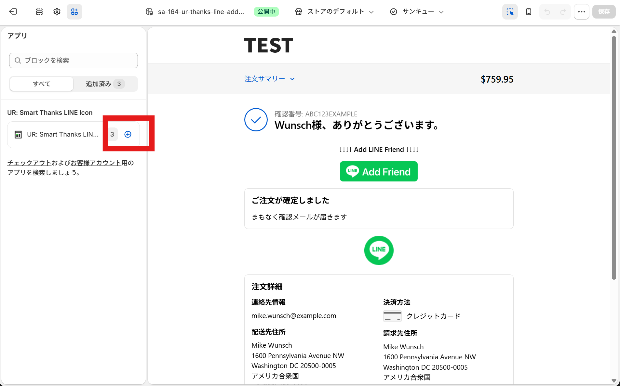Click the blue confirmation checkmark circle
Image resolution: width=620 pixels, height=386 pixels.
click(x=256, y=120)
